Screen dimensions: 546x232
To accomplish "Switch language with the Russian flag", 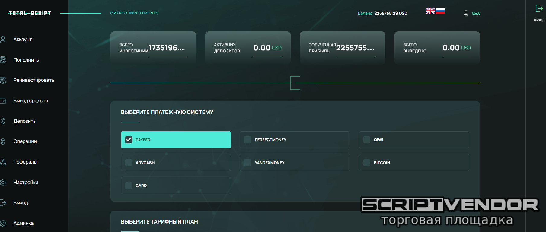I will coord(440,11).
